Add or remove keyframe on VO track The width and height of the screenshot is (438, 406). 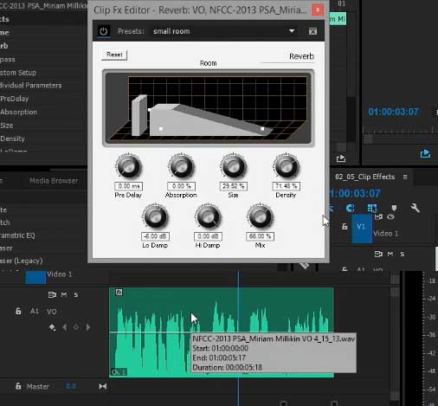click(x=76, y=327)
